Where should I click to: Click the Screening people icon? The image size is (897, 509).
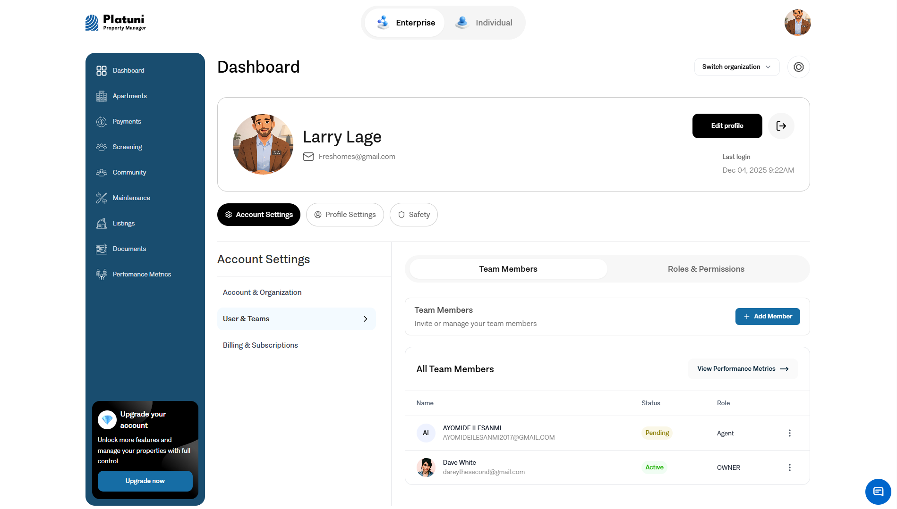tap(102, 147)
